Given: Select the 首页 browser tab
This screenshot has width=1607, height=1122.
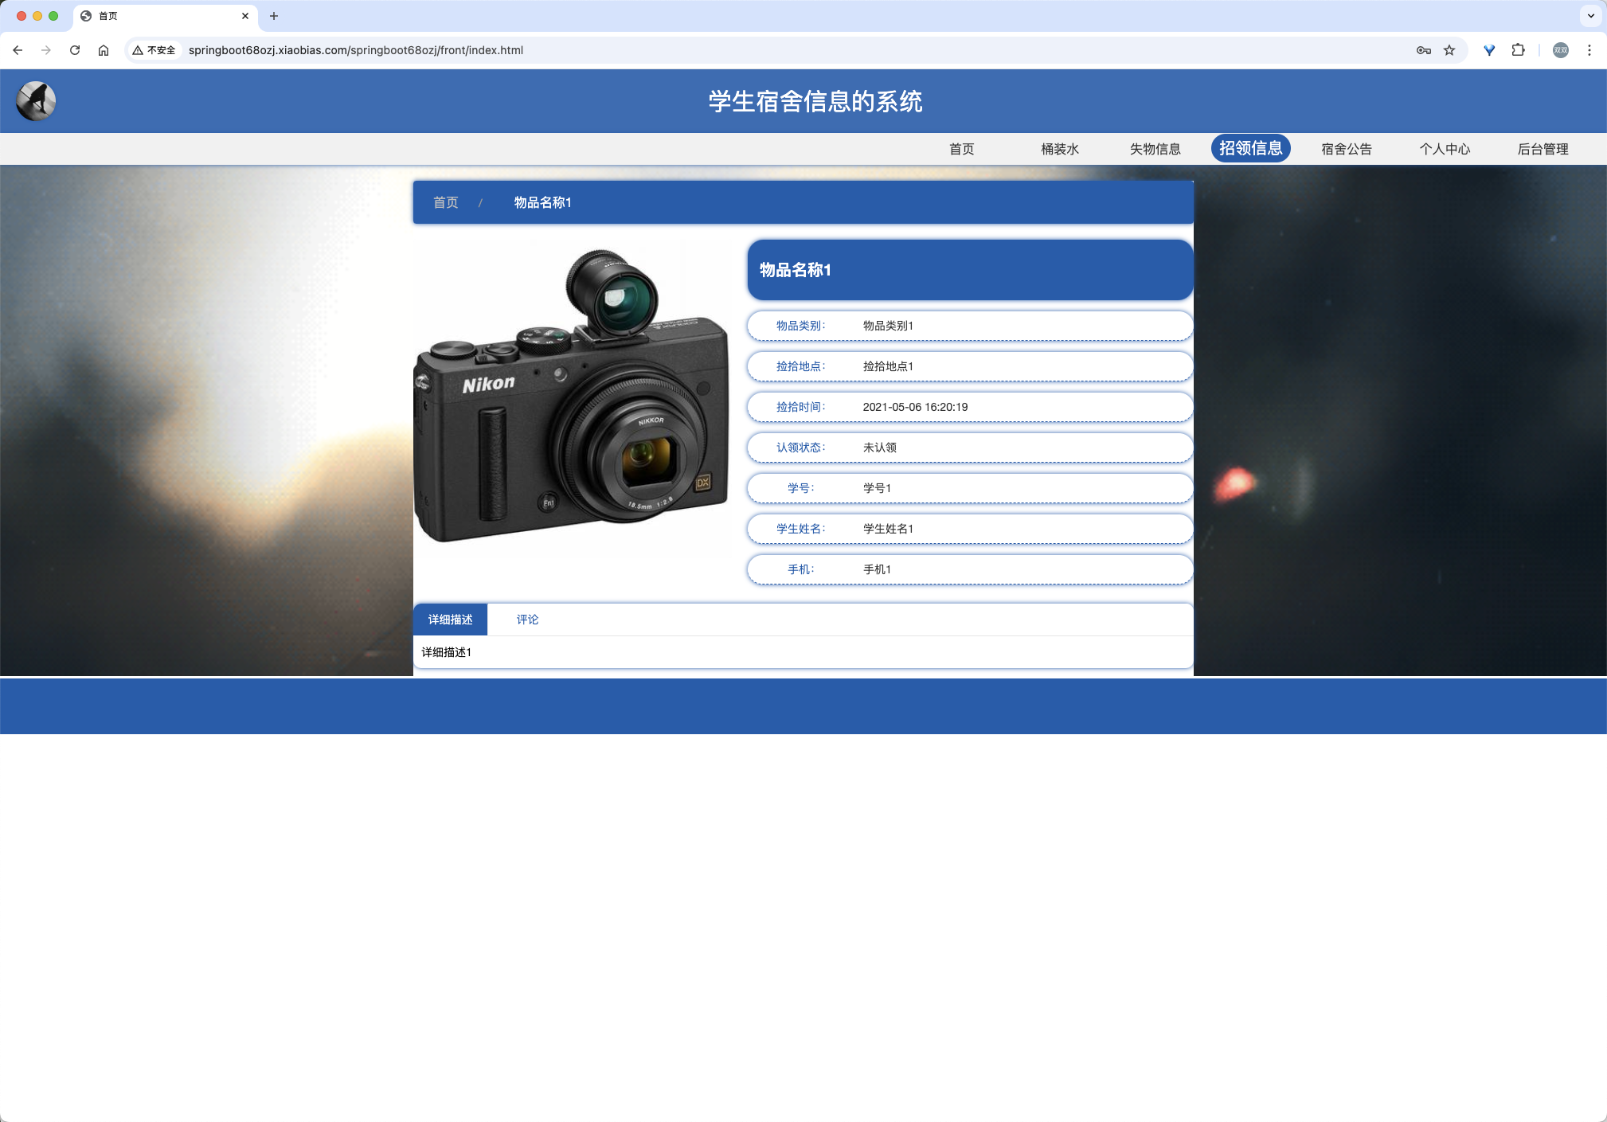Looking at the screenshot, I should (166, 16).
